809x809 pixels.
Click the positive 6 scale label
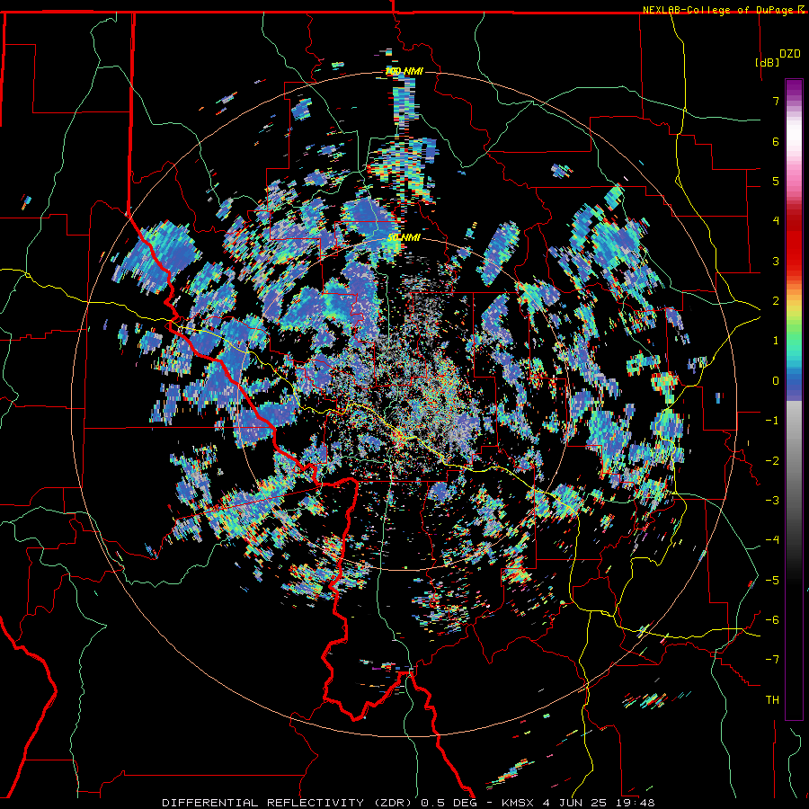tap(776, 141)
